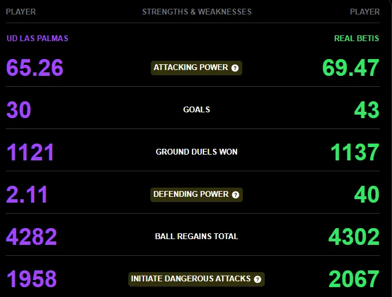Click Real Betis goals value 43

coord(367,110)
